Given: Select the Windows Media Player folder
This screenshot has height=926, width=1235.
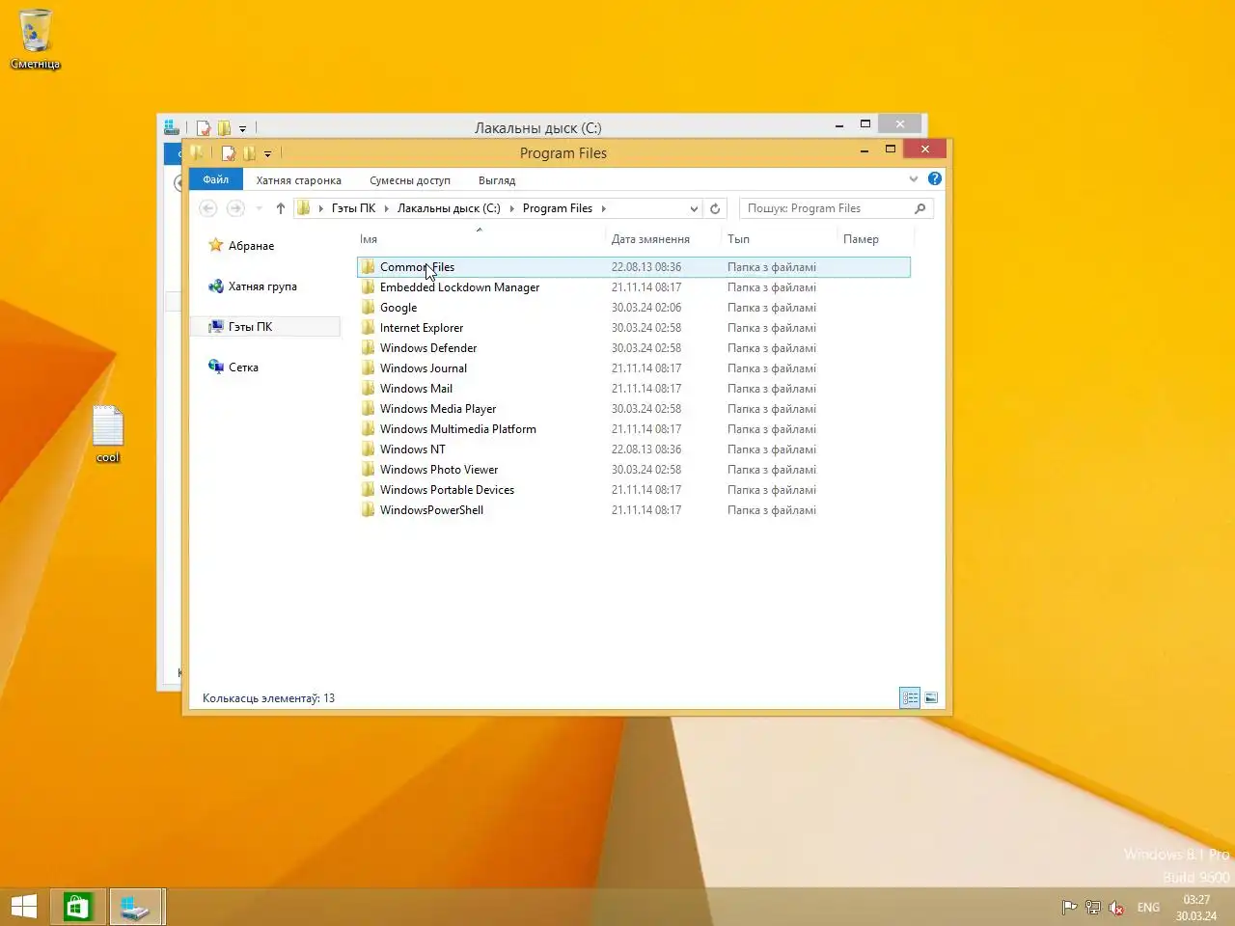Looking at the screenshot, I should pos(633,409).
